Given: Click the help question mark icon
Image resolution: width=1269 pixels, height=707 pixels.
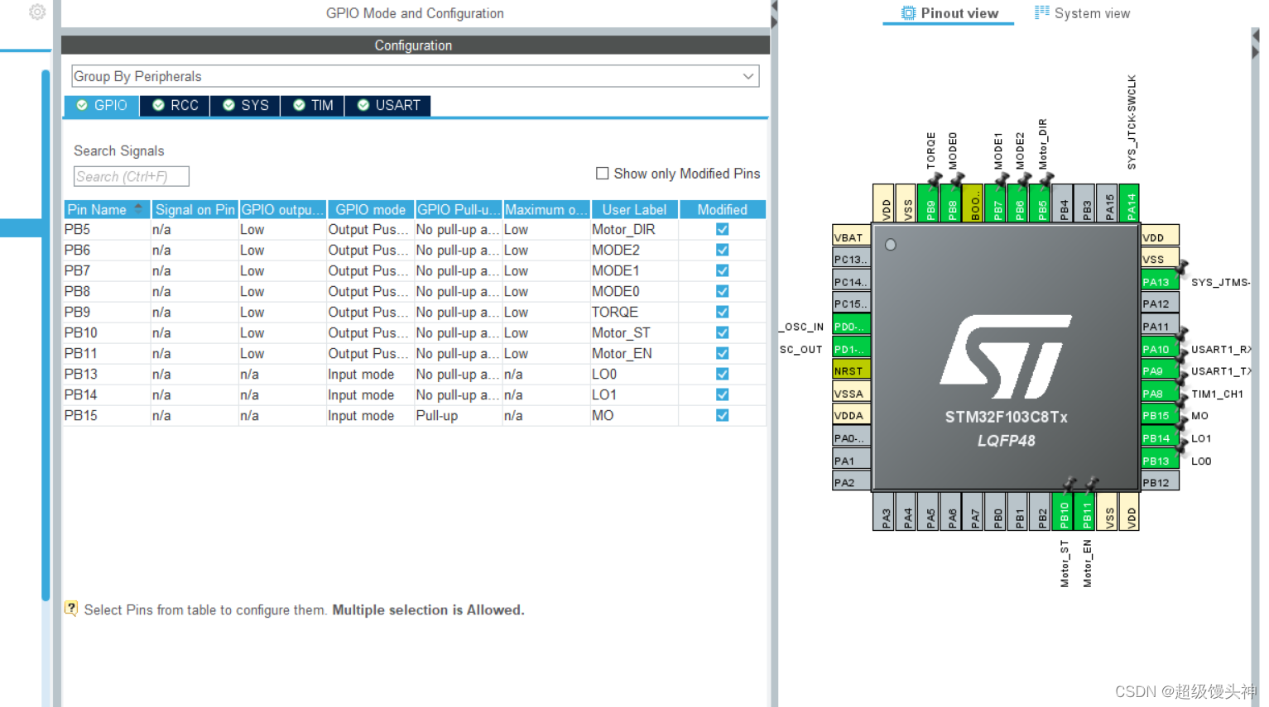Looking at the screenshot, I should click(71, 608).
